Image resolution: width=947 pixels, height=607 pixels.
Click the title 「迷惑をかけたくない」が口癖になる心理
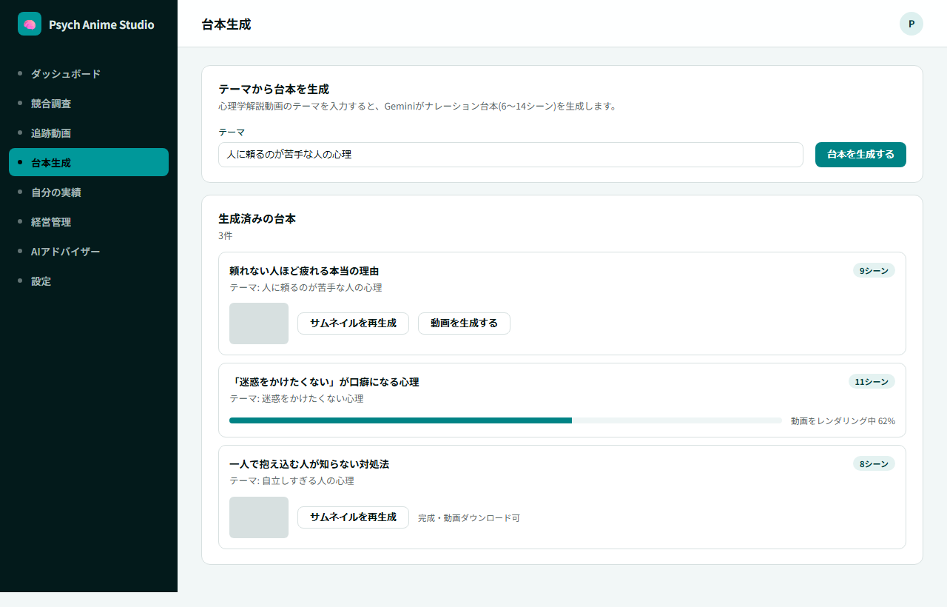(324, 382)
